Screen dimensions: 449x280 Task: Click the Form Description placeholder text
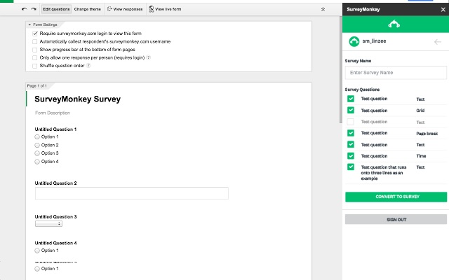[53, 113]
